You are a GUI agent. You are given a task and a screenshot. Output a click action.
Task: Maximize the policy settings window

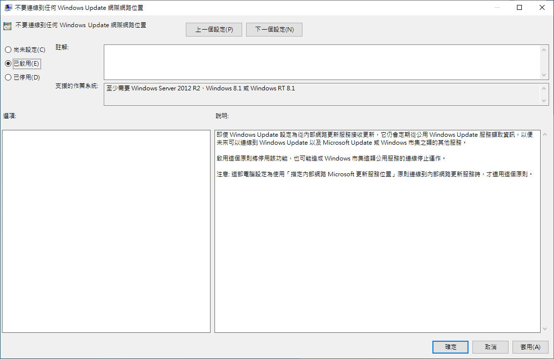[x=519, y=7]
